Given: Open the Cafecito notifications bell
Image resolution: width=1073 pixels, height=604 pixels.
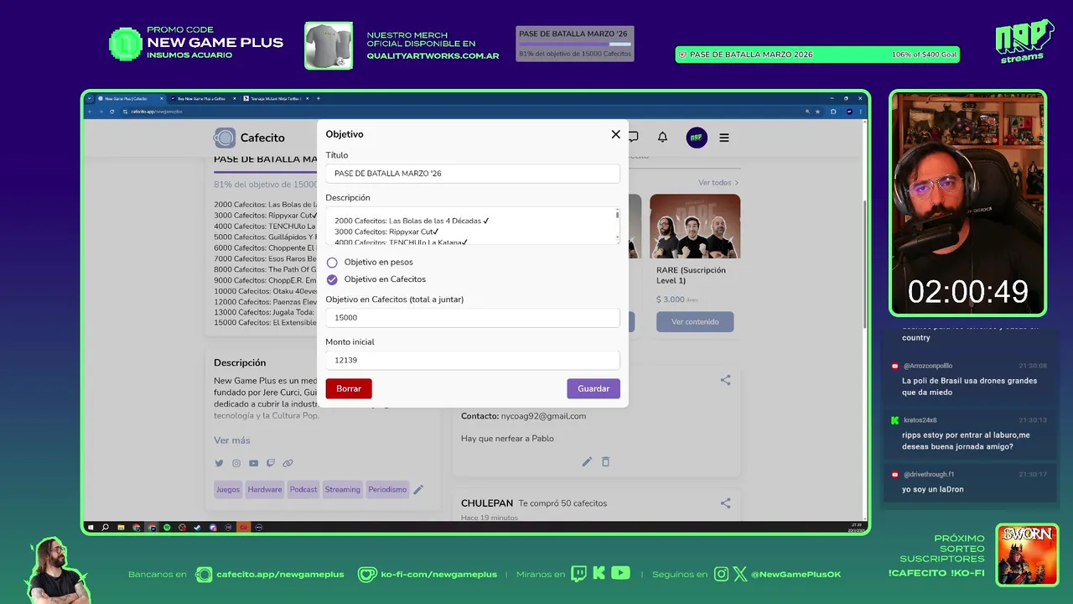Looking at the screenshot, I should tap(662, 138).
